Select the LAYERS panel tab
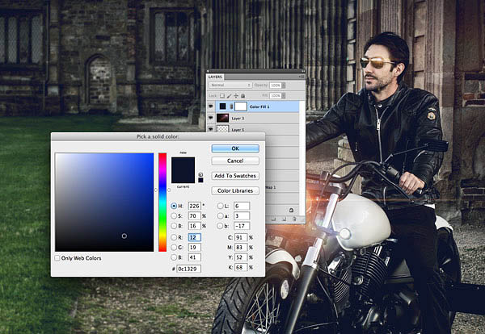 coord(215,77)
